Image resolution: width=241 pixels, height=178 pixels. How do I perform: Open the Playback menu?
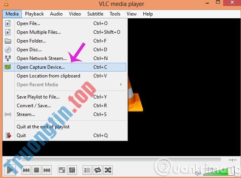pyautogui.click(x=34, y=14)
